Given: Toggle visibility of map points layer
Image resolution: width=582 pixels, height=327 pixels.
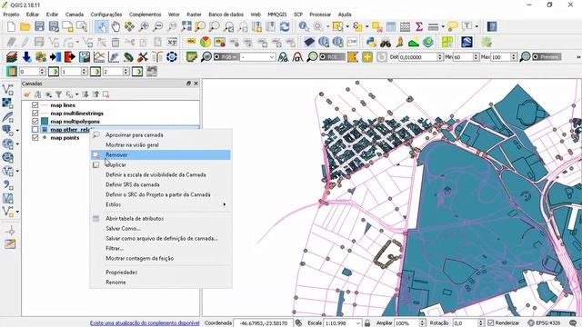Looking at the screenshot, I should click(x=35, y=137).
